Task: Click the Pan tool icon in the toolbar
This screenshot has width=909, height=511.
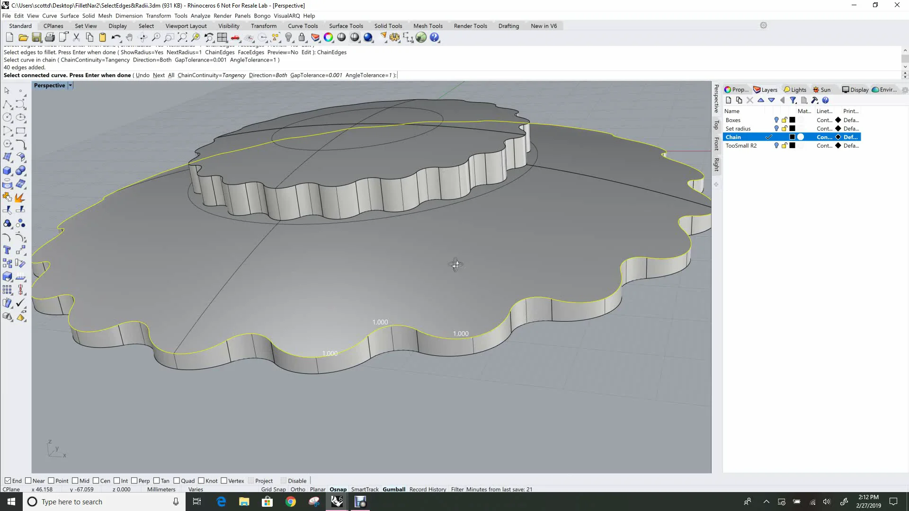Action: click(x=129, y=37)
